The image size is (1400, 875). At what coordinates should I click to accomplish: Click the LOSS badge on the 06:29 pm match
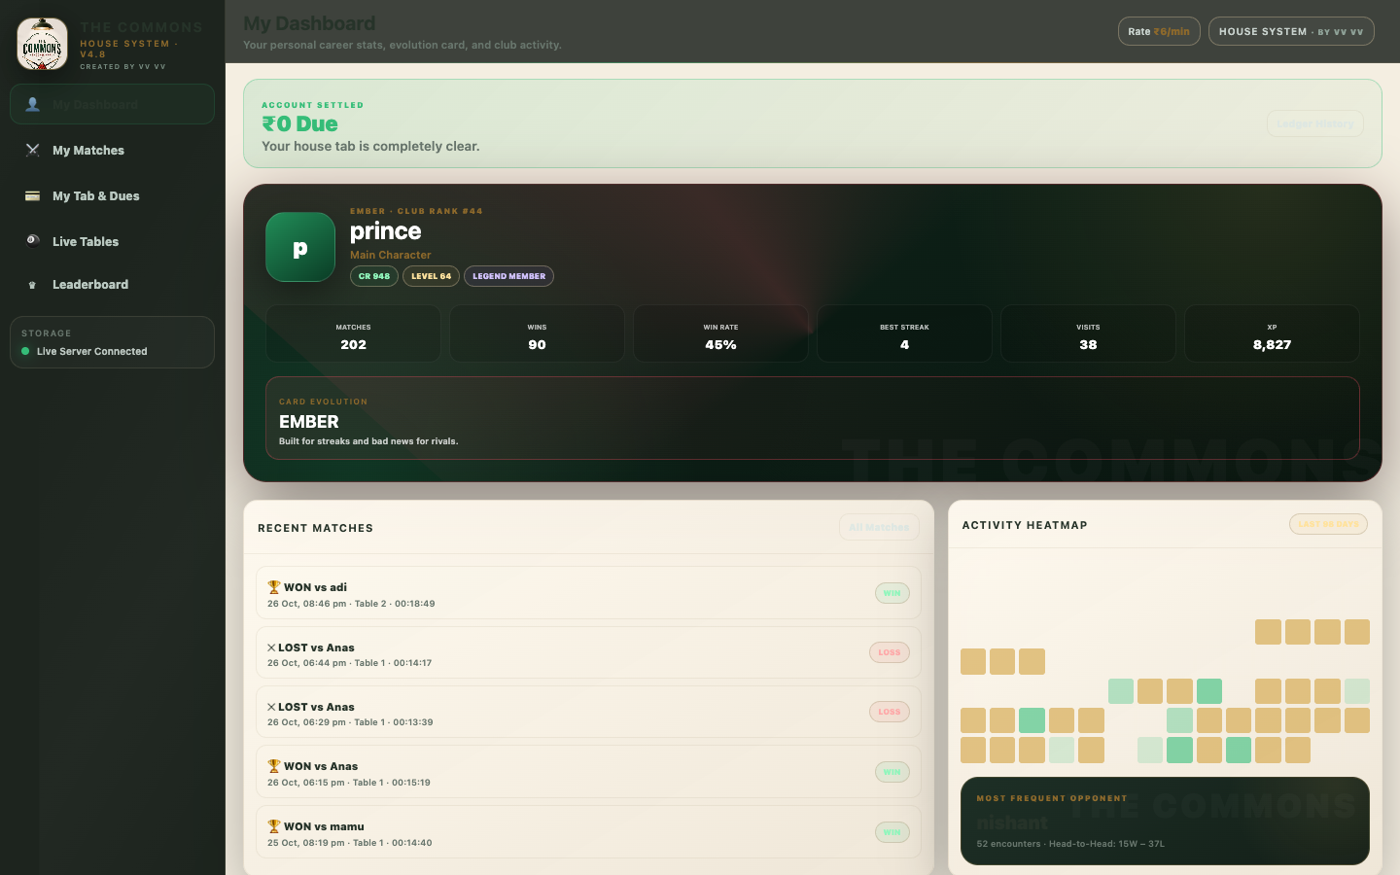click(x=889, y=712)
